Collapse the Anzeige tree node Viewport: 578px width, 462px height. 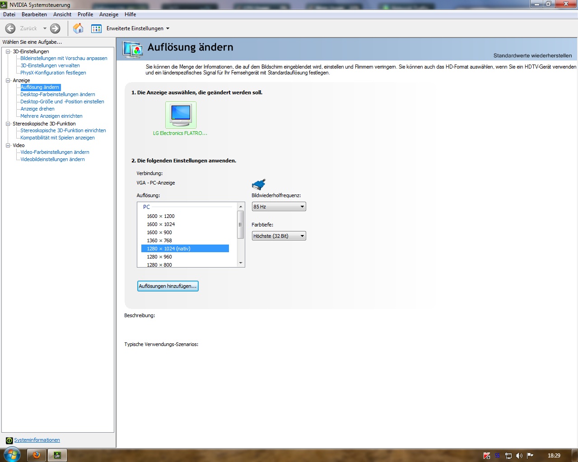(x=8, y=80)
